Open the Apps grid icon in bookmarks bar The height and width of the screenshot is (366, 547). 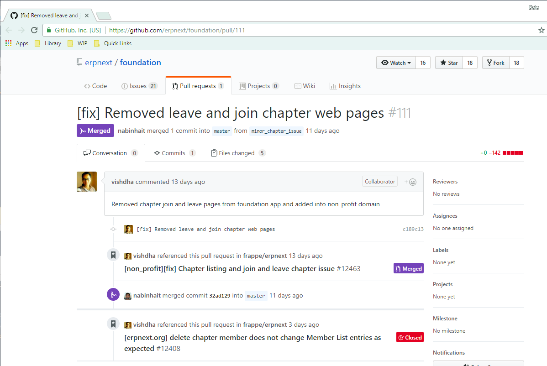8,43
